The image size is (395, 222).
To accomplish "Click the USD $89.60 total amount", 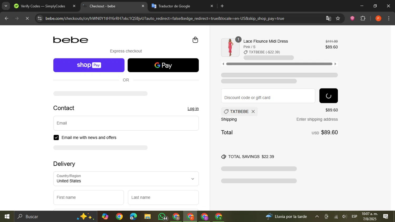I will [325, 132].
